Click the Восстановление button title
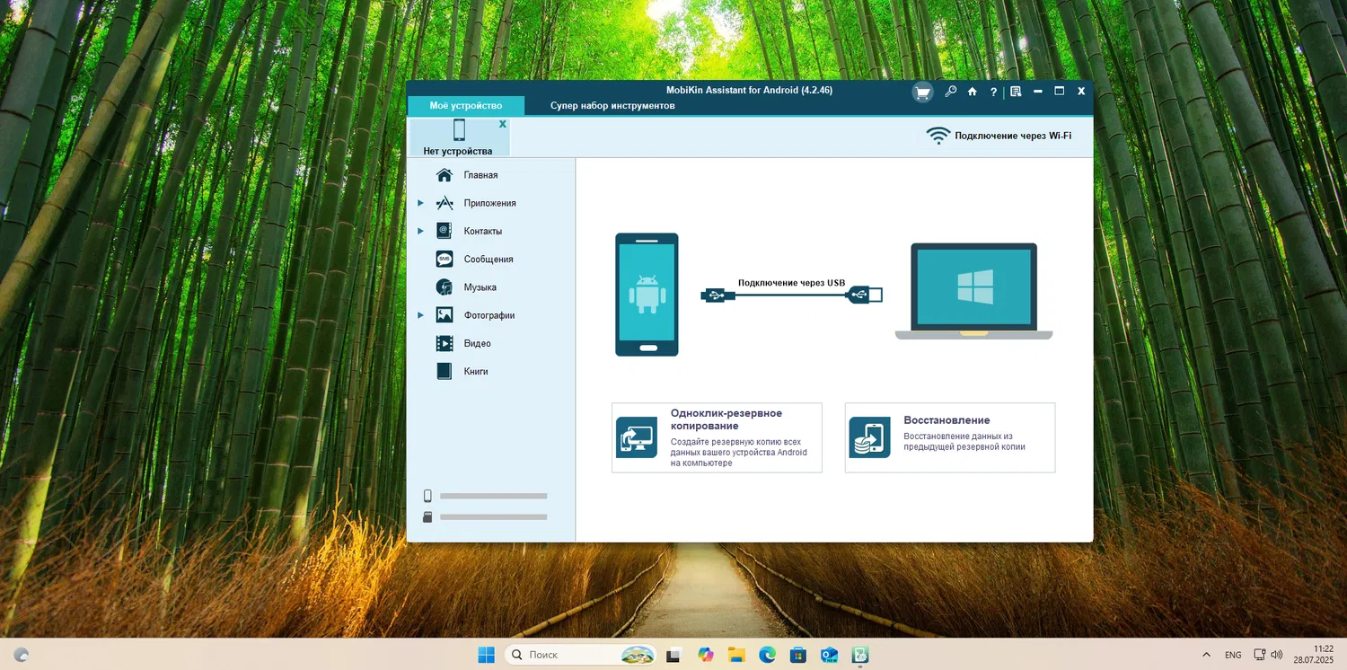The height and width of the screenshot is (670, 1347). (946, 420)
